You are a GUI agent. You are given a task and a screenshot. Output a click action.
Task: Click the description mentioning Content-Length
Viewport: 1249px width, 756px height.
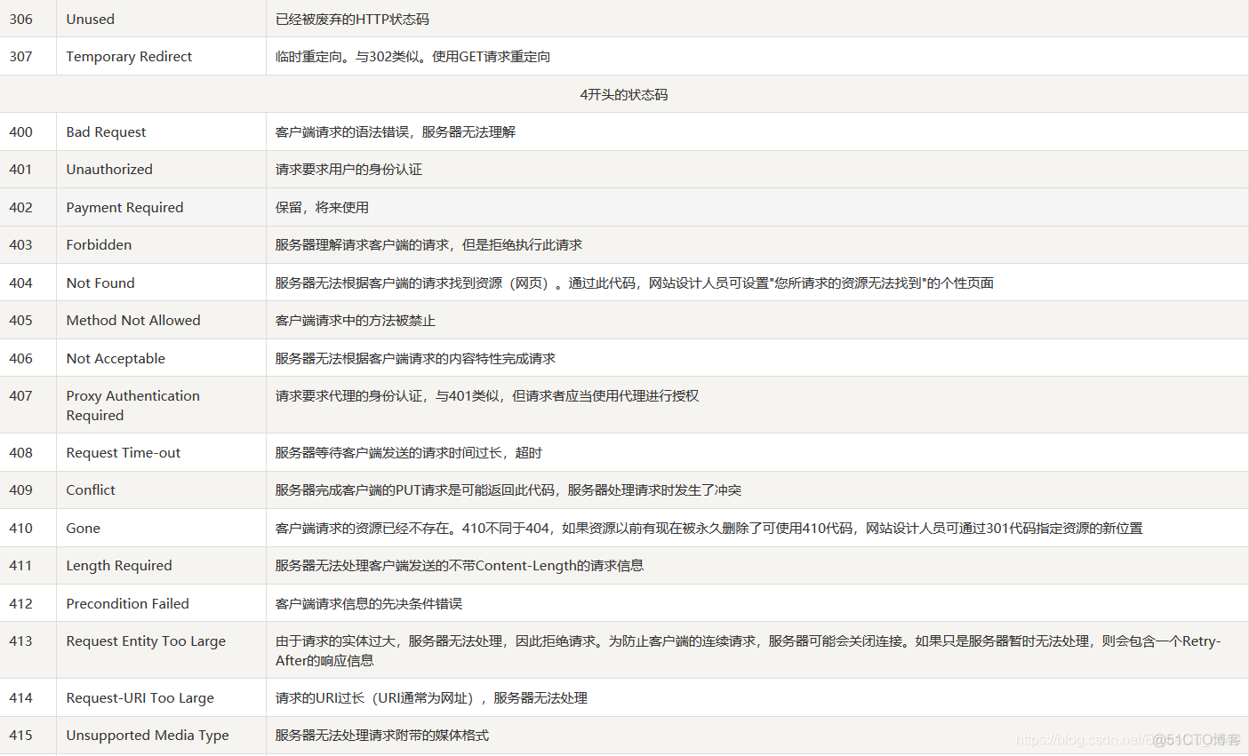[460, 565]
